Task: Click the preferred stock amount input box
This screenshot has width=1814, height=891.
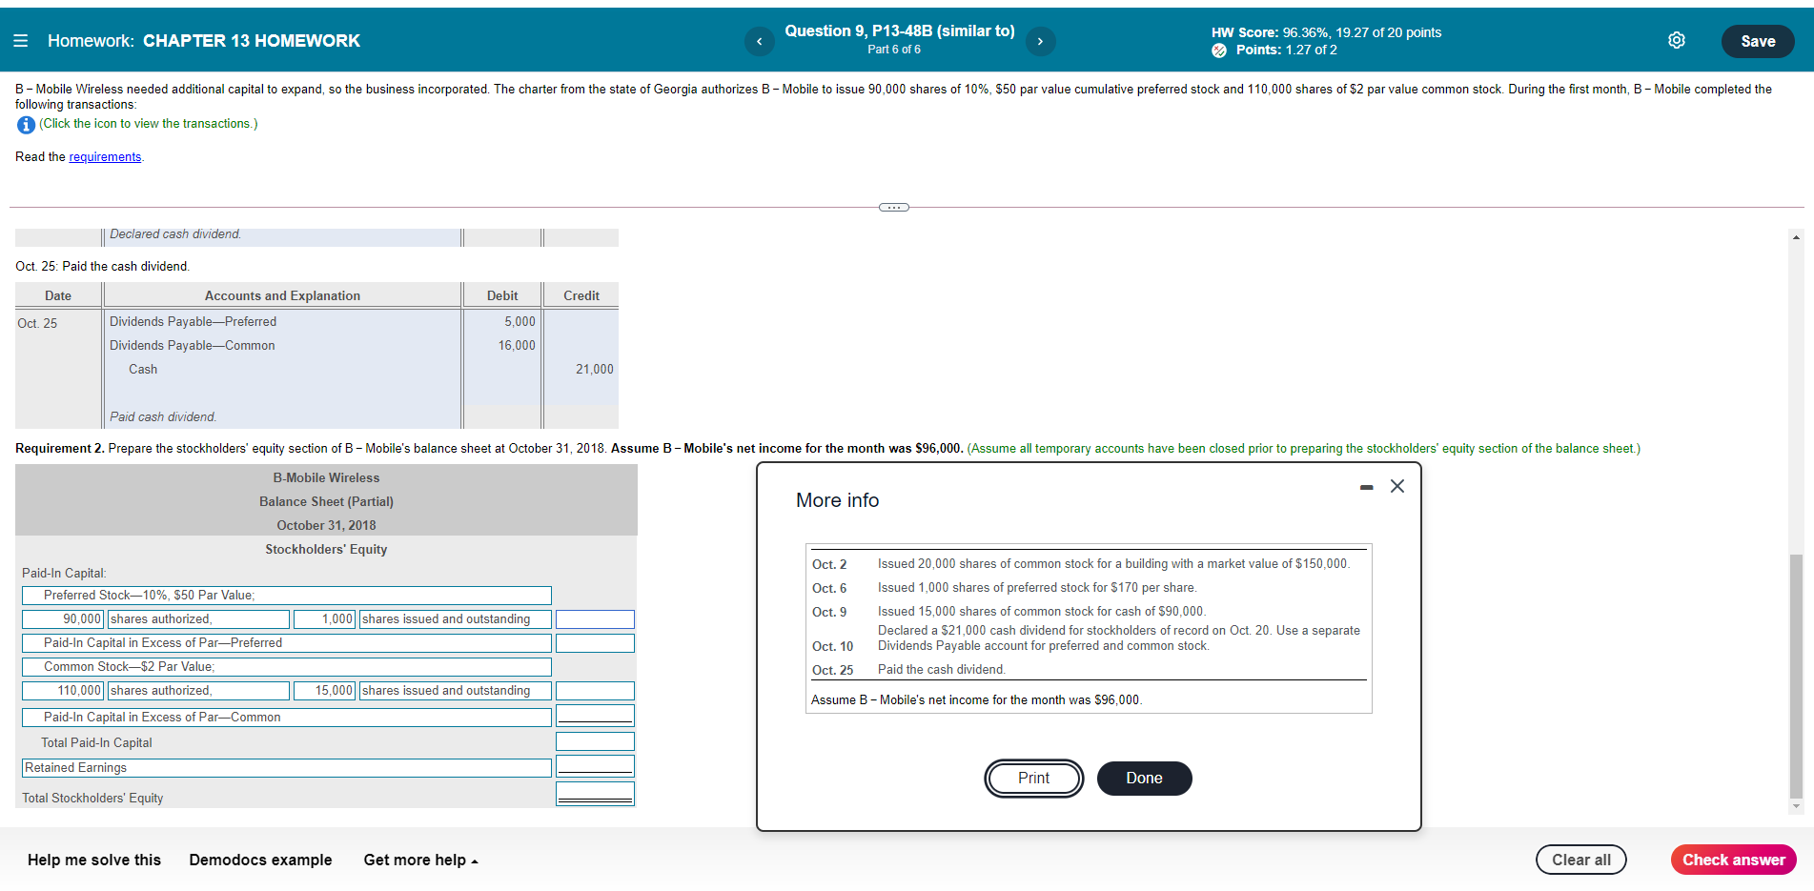Action: [x=595, y=619]
